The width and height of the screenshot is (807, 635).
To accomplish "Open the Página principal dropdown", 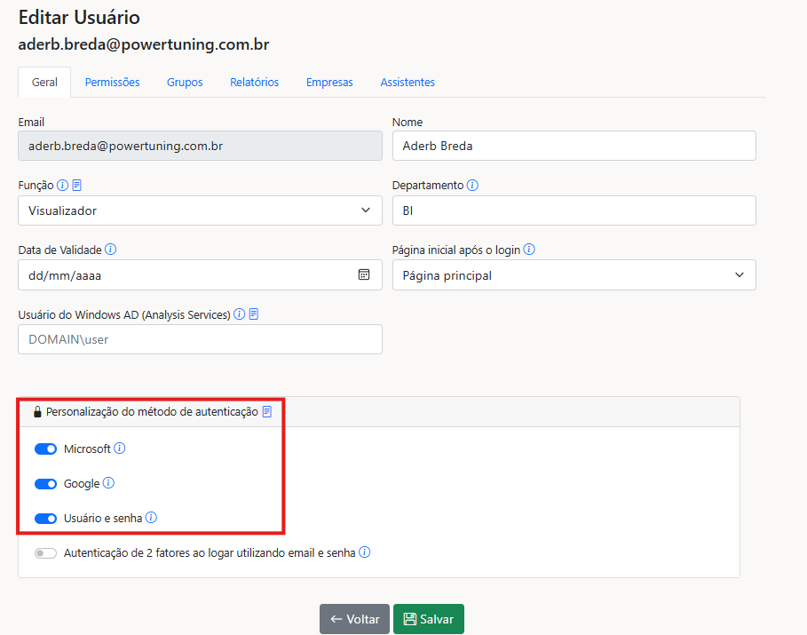I will point(574,275).
